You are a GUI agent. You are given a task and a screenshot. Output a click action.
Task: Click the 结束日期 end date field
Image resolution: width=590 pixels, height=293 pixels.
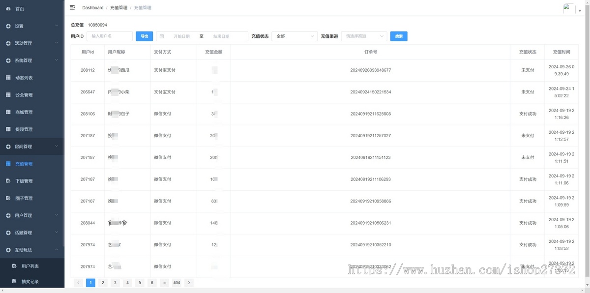click(221, 36)
